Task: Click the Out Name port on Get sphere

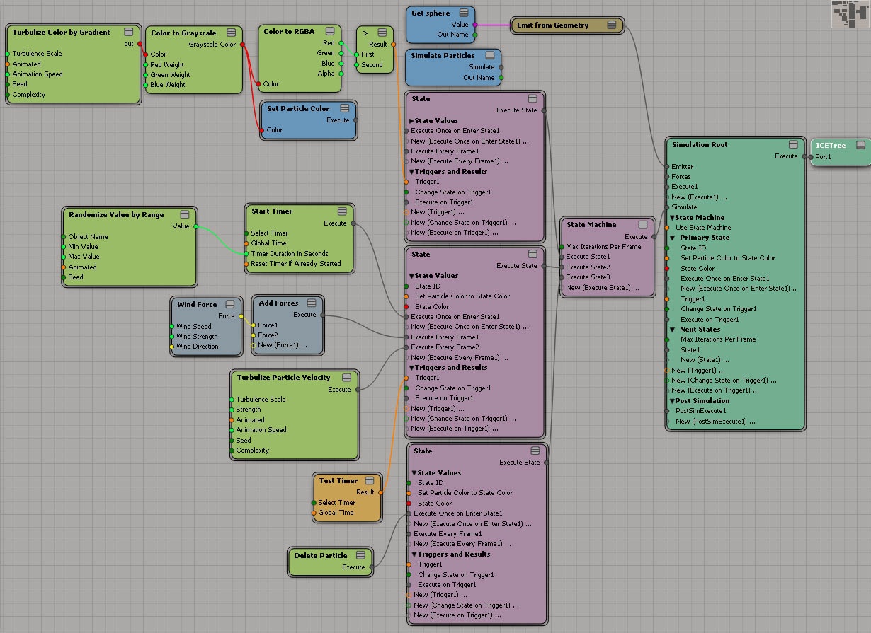Action: point(475,35)
